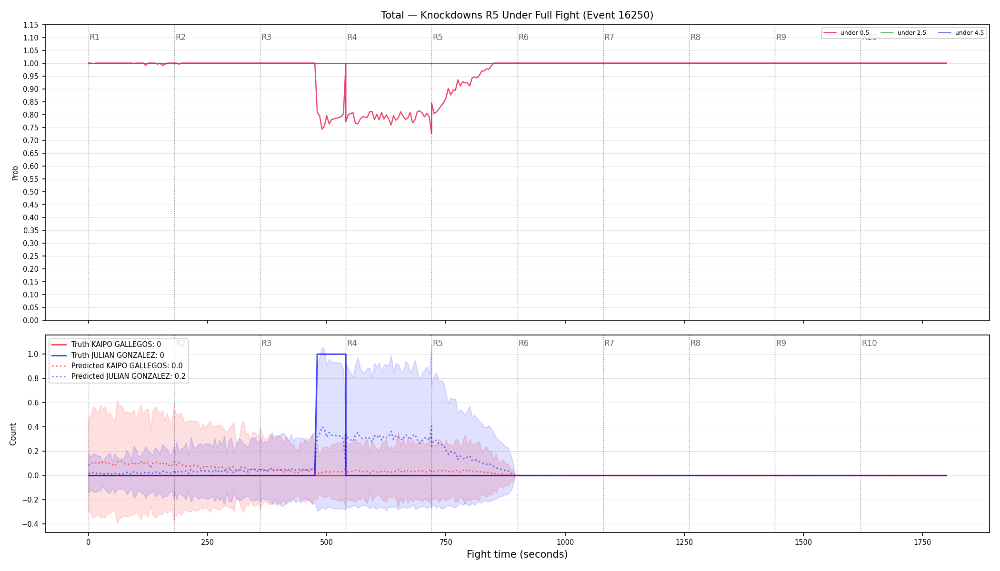
Task: Click the x-axis tick label 750
Action: point(446,542)
